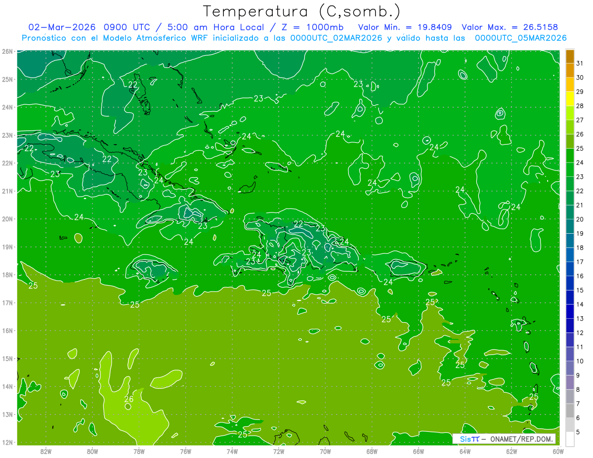Click "Valor Max. = 26.5158" value

point(509,27)
